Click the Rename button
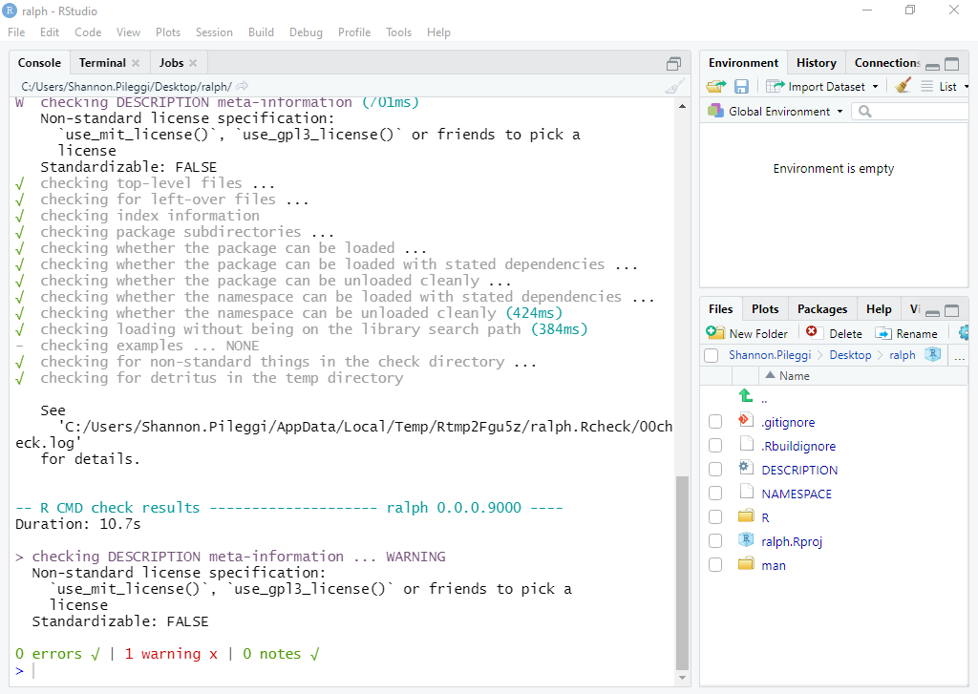Viewport: 978px width, 694px height. point(906,333)
